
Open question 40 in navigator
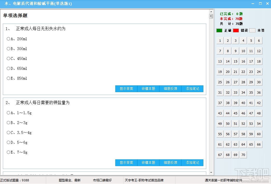coord(243,103)
